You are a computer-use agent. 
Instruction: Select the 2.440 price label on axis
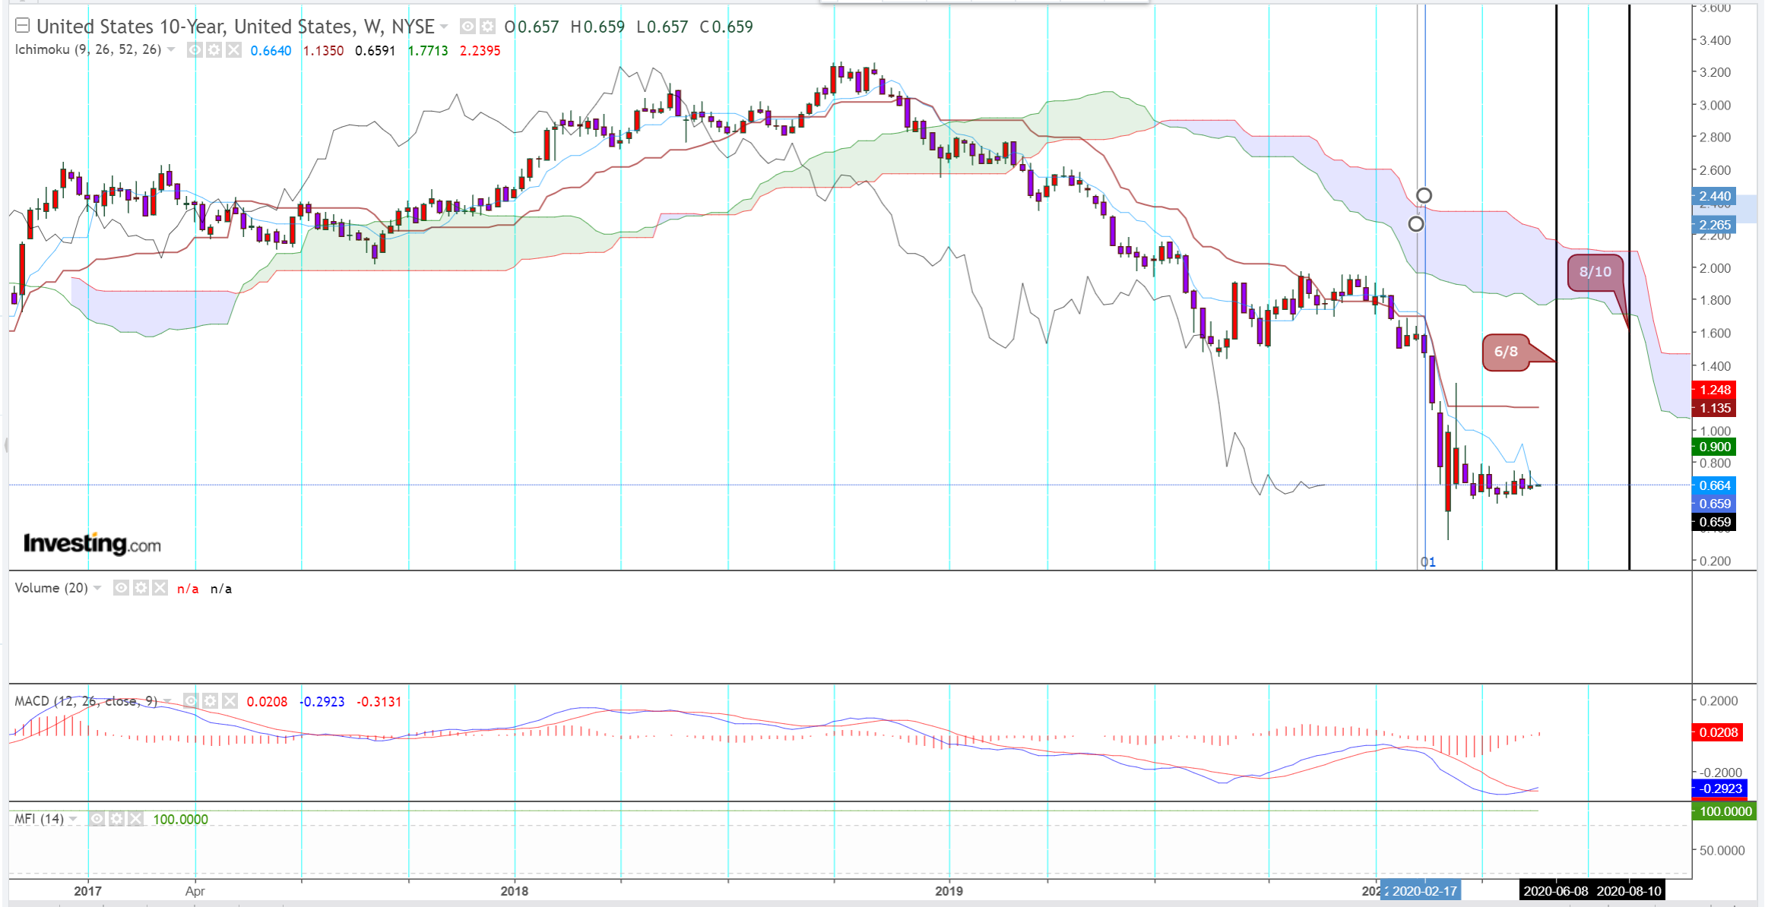pos(1715,196)
